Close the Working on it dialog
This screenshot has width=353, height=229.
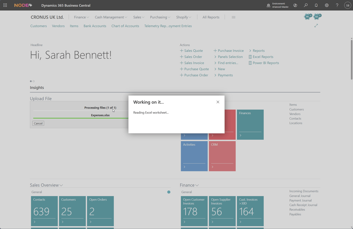click(218, 102)
